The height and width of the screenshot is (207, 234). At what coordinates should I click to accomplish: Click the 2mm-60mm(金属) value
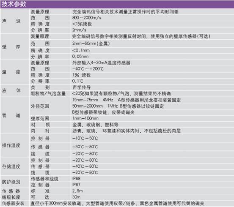click(91, 44)
